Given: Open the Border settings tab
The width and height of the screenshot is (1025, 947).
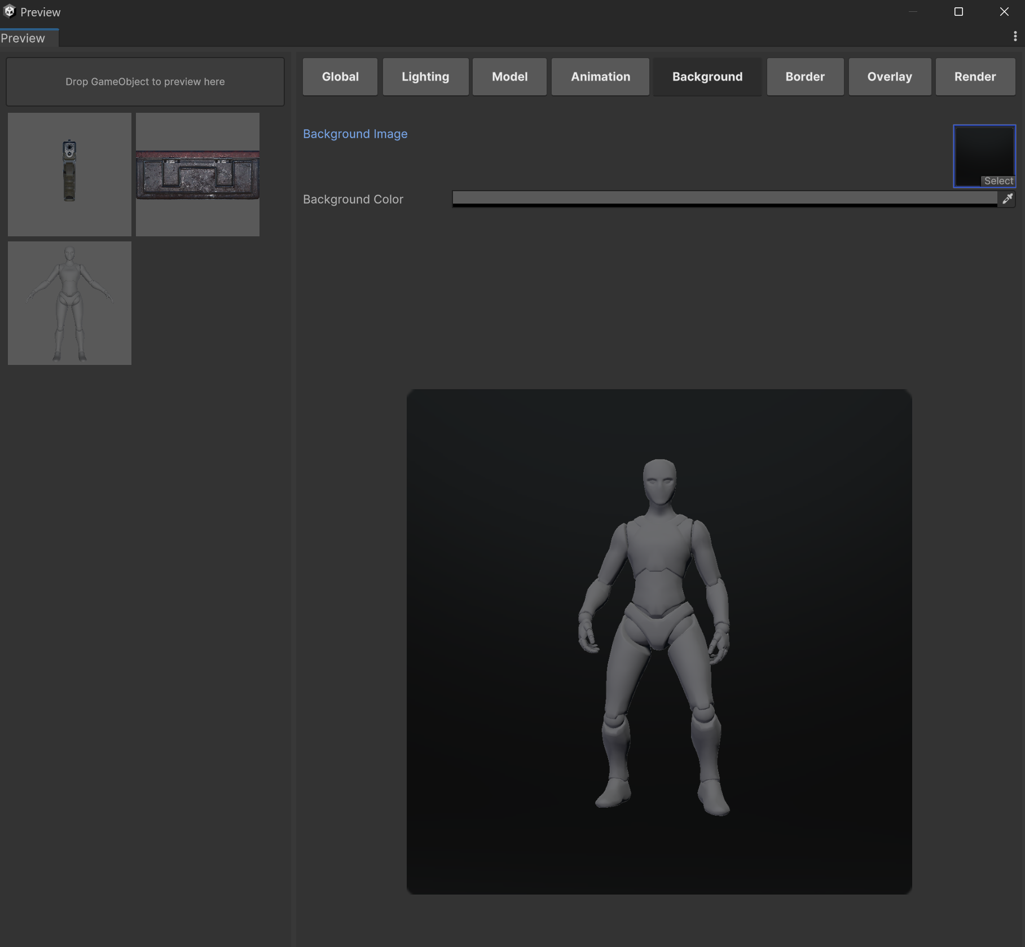Looking at the screenshot, I should [804, 77].
